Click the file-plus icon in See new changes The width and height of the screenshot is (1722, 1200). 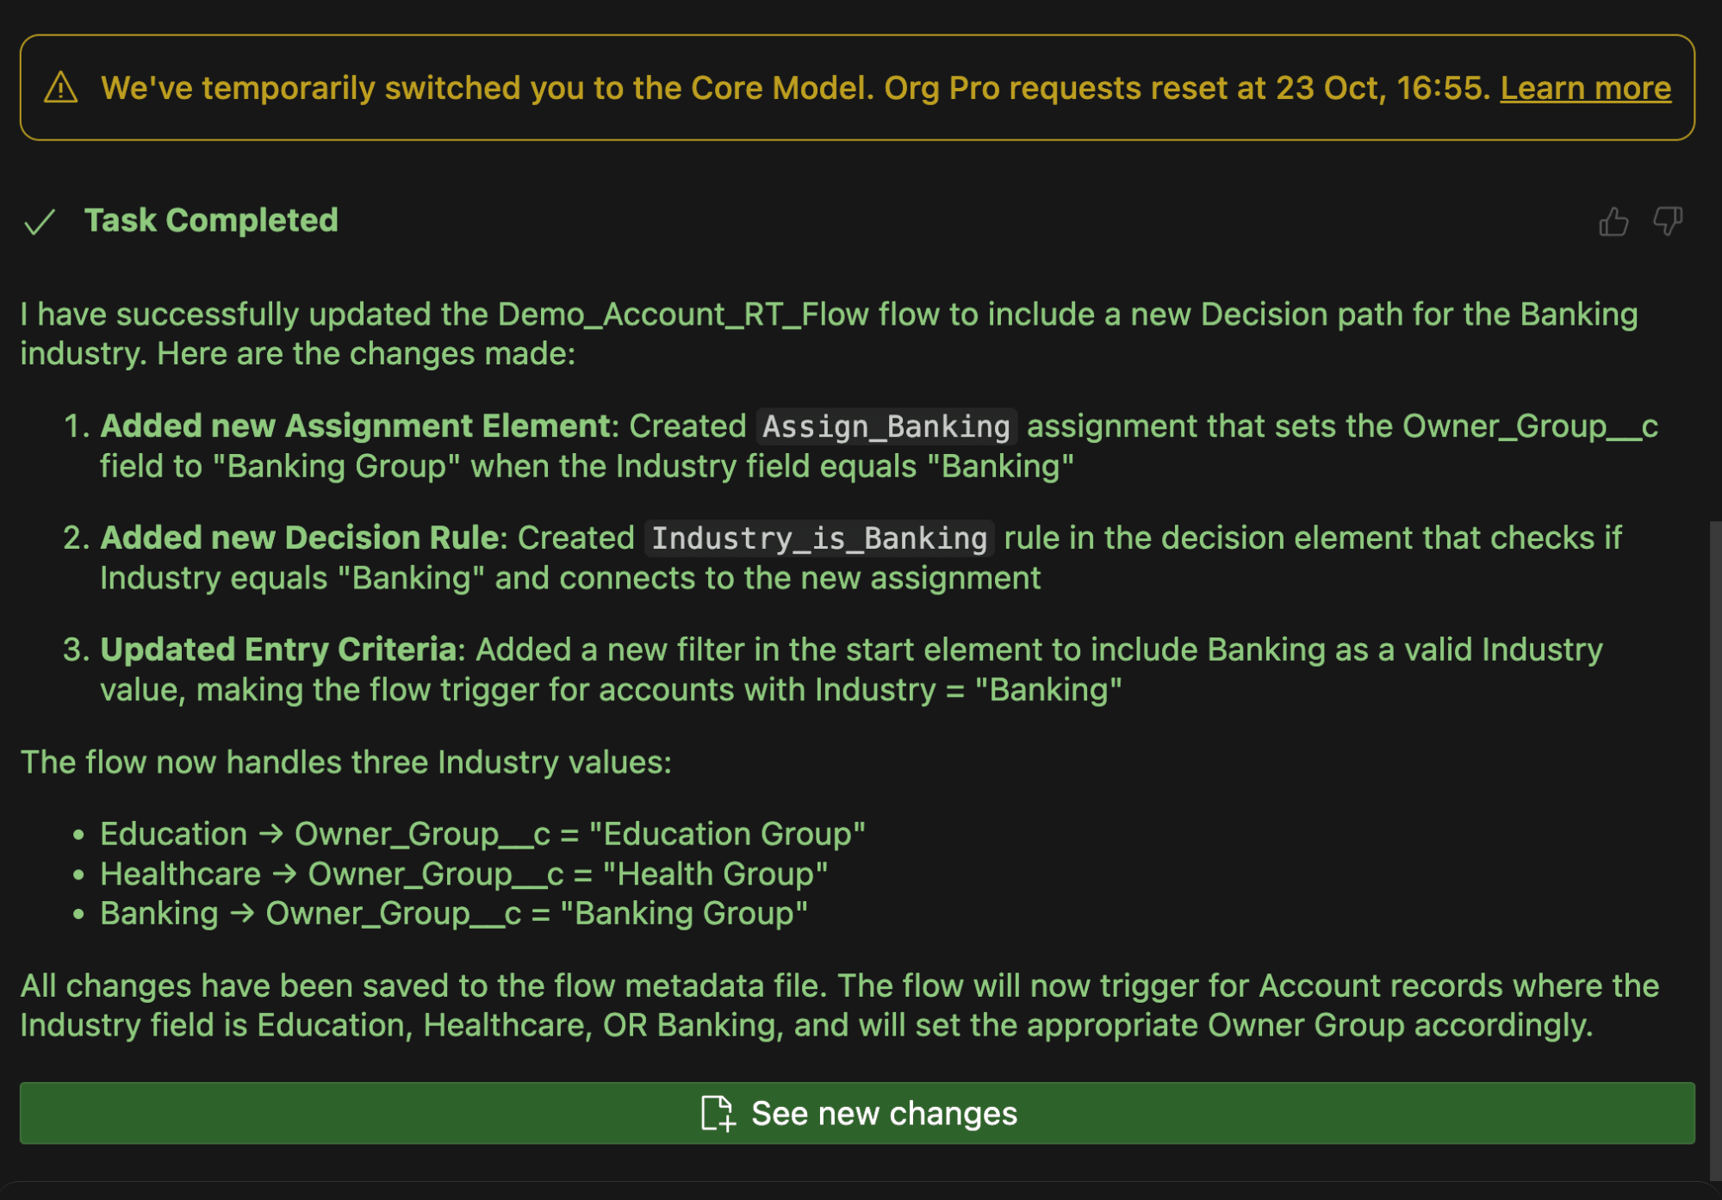pos(717,1113)
